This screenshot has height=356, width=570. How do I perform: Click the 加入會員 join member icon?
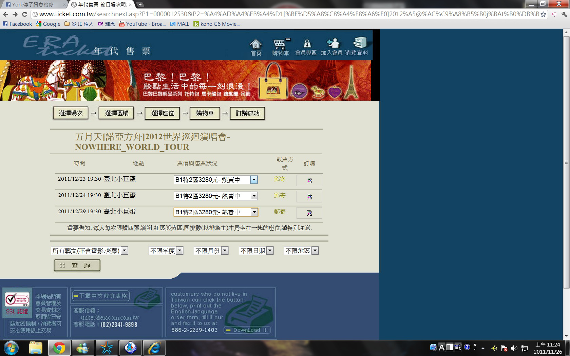click(x=331, y=47)
